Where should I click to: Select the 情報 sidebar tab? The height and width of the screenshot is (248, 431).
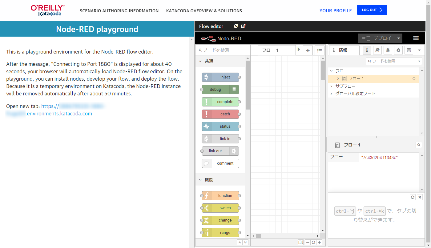coord(344,50)
